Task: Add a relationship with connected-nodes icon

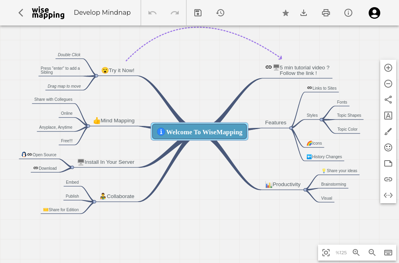Action: [388, 100]
